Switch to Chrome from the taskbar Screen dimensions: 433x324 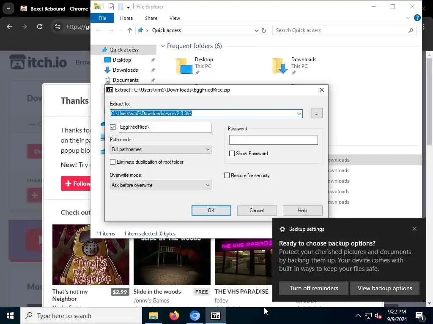[x=195, y=316]
